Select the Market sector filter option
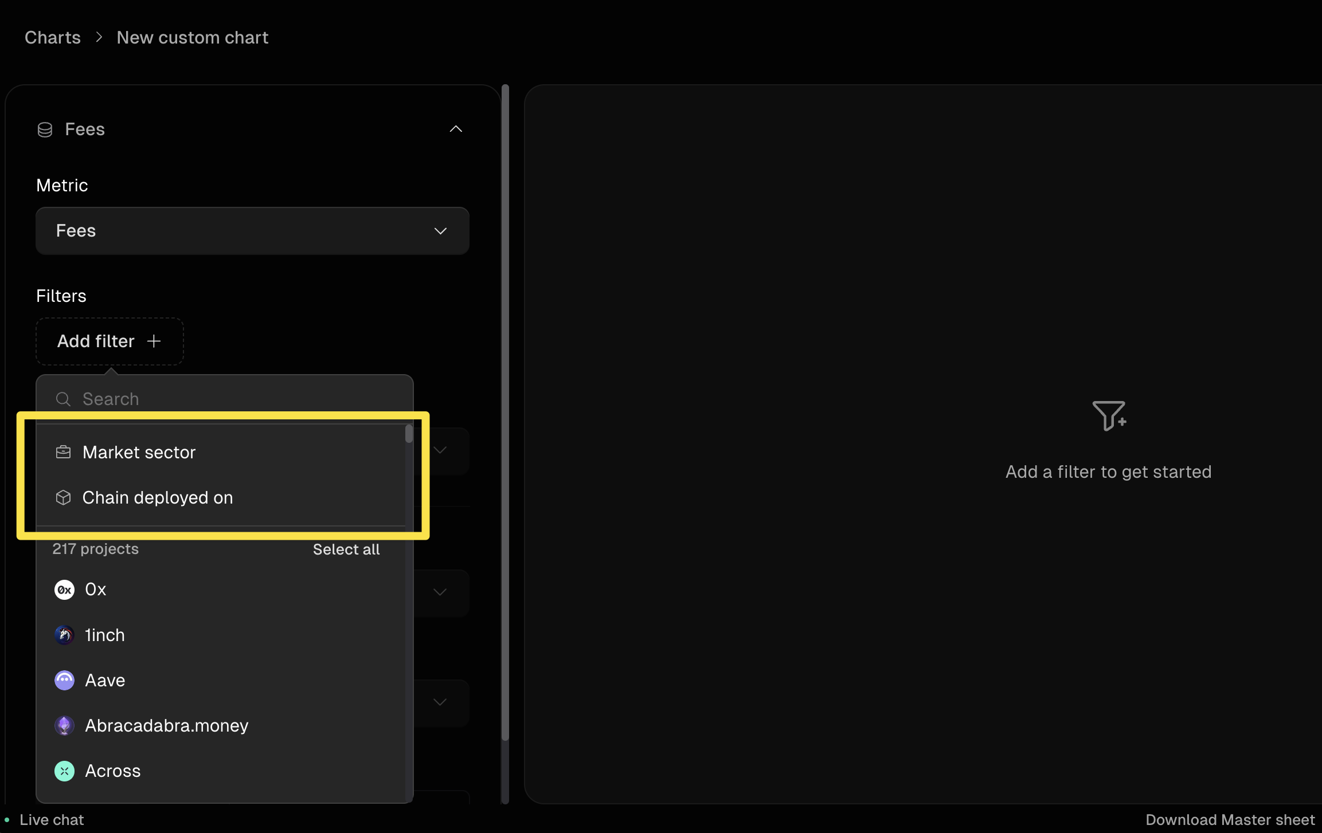This screenshot has width=1322, height=833. click(x=139, y=452)
